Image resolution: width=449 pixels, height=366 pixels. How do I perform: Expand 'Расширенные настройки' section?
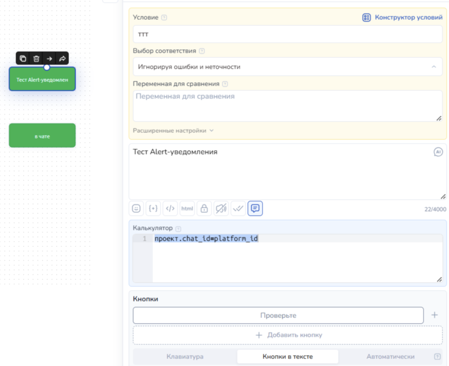(x=173, y=131)
